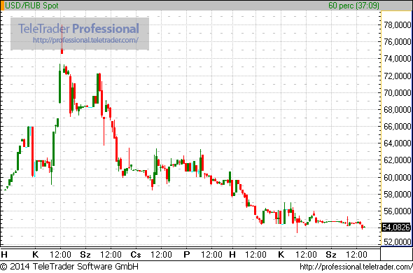Click the long red candle dropping from 66
413x273 pixels.
point(32,151)
